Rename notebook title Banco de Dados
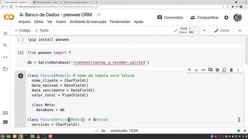This screenshot has height=139, width=248. point(59,15)
